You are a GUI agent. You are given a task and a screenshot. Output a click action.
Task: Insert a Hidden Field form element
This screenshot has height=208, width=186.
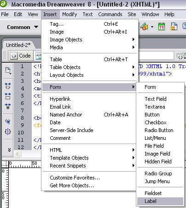pyautogui.click(x=160, y=162)
